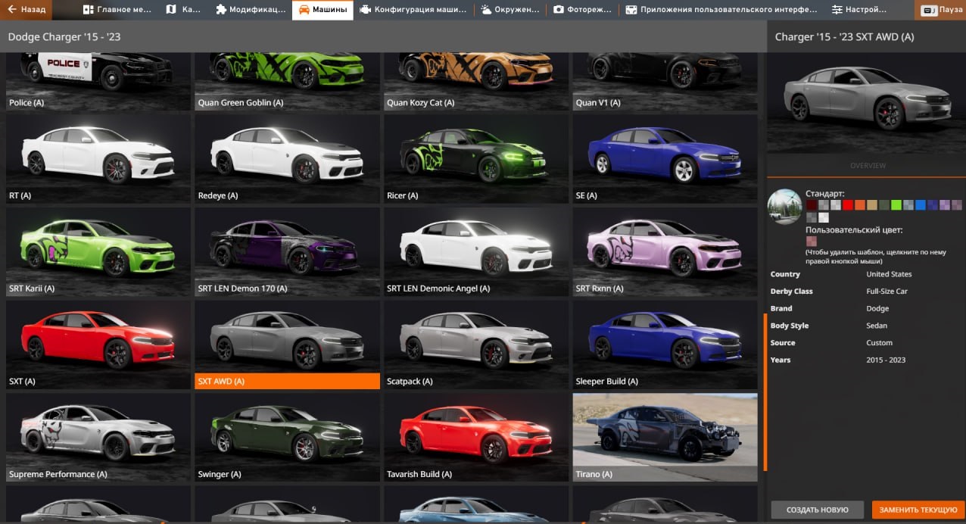Pick the bright green standard color swatch
The width and height of the screenshot is (966, 524).
[896, 205]
